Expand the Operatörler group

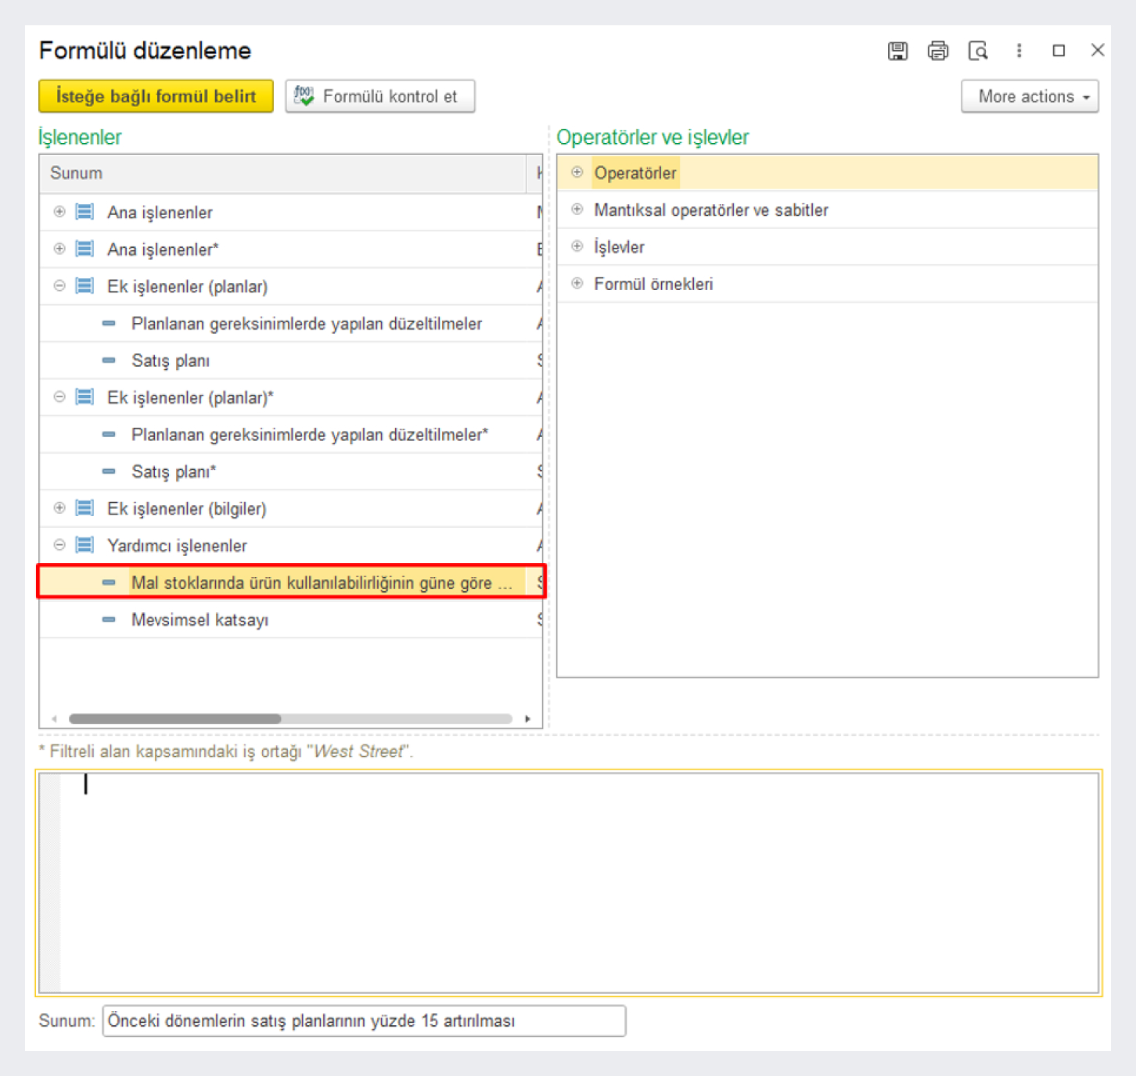point(577,172)
